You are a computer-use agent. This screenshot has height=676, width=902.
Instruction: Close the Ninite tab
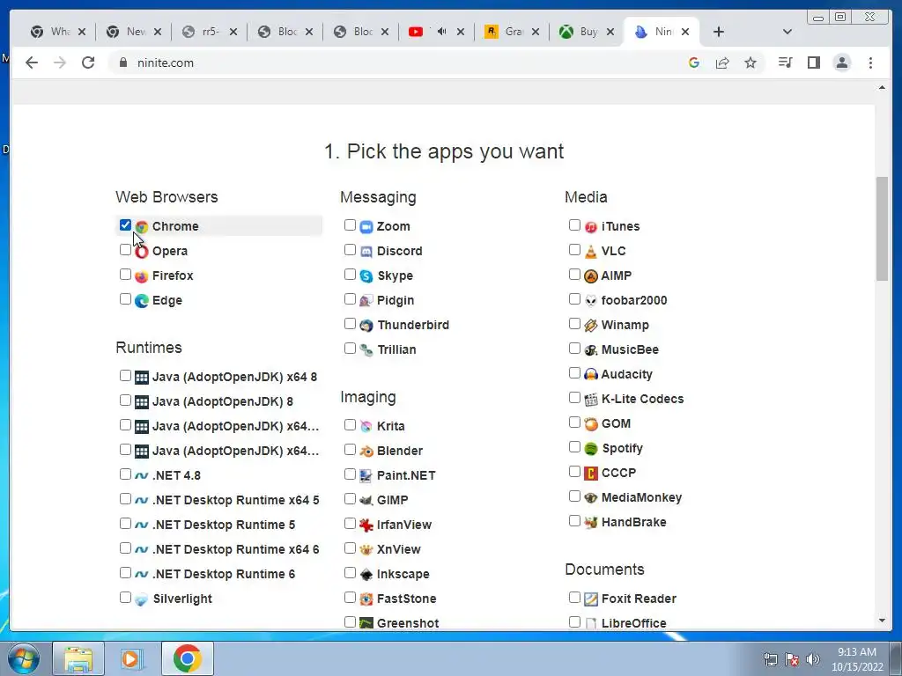[685, 32]
